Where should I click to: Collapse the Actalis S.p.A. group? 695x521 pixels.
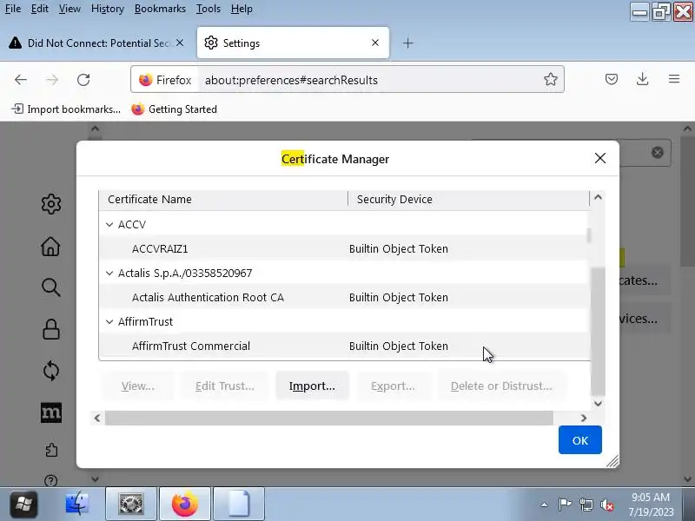109,274
